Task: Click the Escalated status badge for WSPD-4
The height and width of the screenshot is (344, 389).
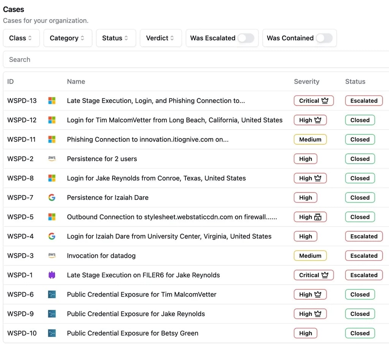Action: click(x=364, y=237)
